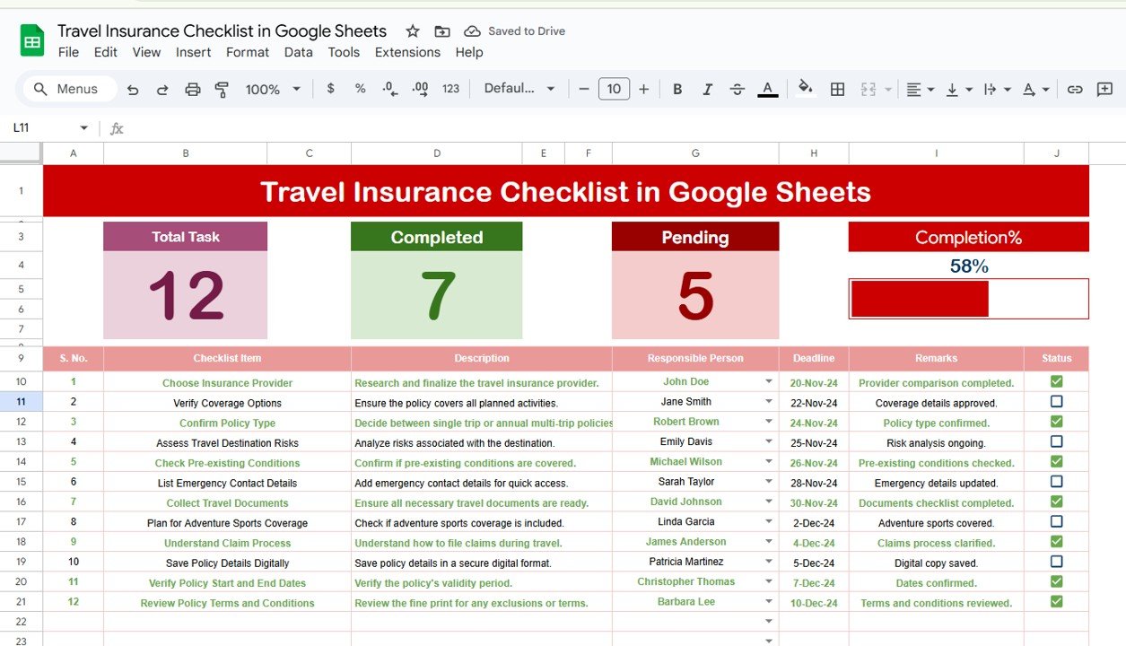Check status for List Emergency Contact Details
Viewport: 1126px width, 646px height.
pos(1056,482)
